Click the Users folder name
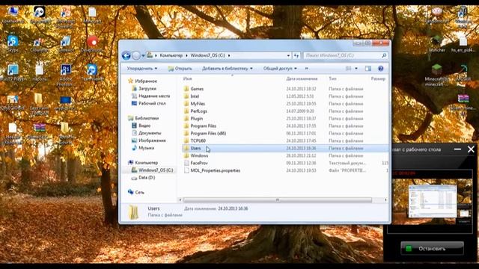This screenshot has height=269, width=479. pos(195,148)
